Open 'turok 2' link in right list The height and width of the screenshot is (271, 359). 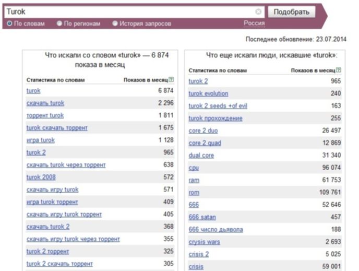[198, 81]
